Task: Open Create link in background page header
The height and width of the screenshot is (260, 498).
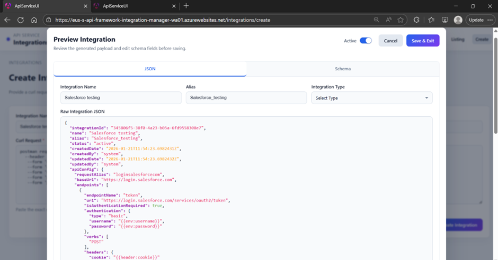Action: [482, 39]
